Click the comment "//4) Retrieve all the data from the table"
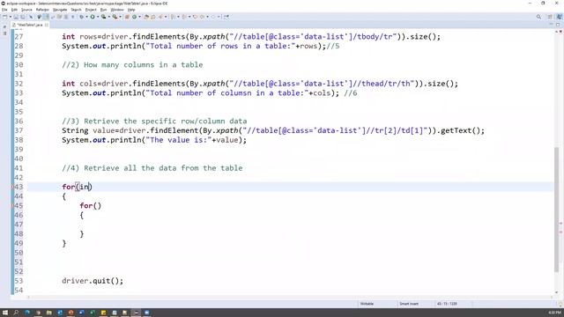Screen dimensions: 564x317 pos(152,168)
